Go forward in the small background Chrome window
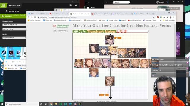 (9, 65)
